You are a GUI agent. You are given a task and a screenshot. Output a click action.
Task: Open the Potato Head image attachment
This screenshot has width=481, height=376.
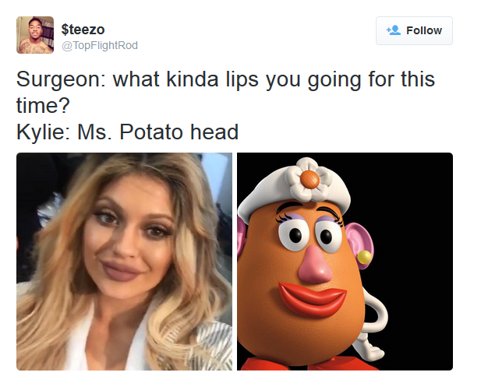(x=345, y=262)
